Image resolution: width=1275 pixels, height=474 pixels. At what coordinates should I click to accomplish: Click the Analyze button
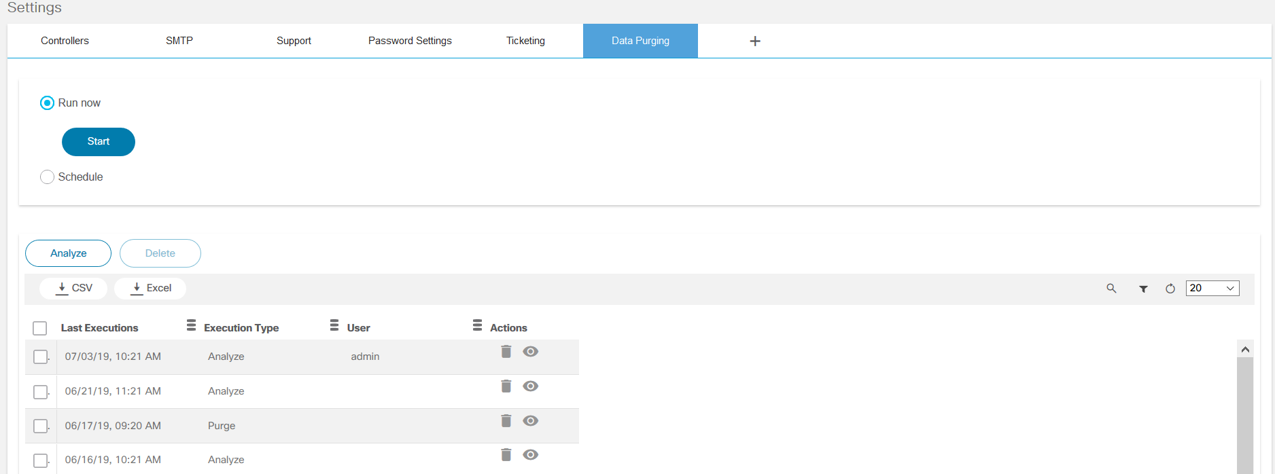(x=68, y=253)
